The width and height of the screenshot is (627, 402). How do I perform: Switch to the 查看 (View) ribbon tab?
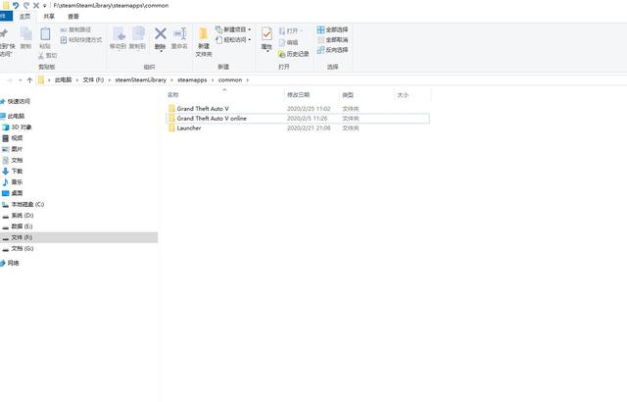click(73, 17)
